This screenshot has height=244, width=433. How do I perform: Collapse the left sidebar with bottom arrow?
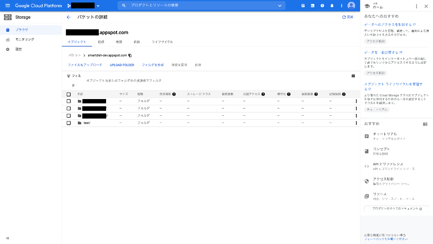click(x=8, y=238)
